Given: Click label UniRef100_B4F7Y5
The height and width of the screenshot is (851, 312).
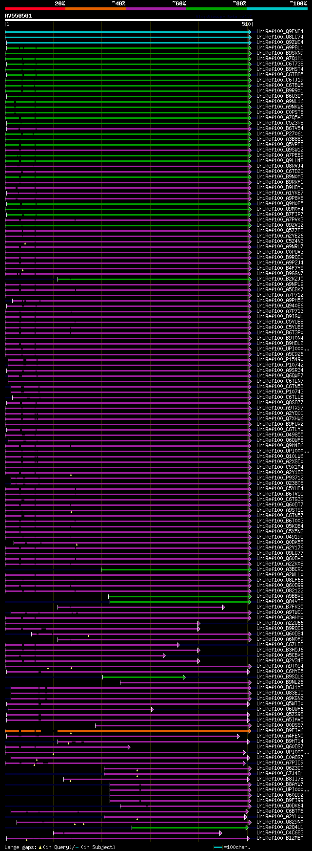Looking at the screenshot, I should (280, 268).
